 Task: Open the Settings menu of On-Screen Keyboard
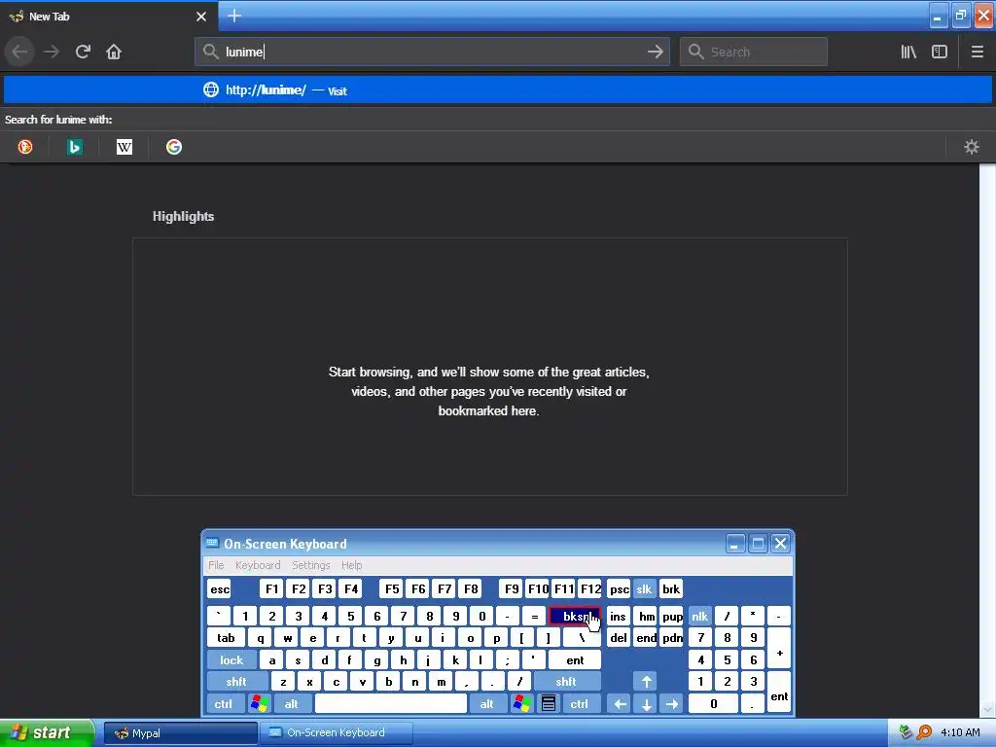point(310,565)
